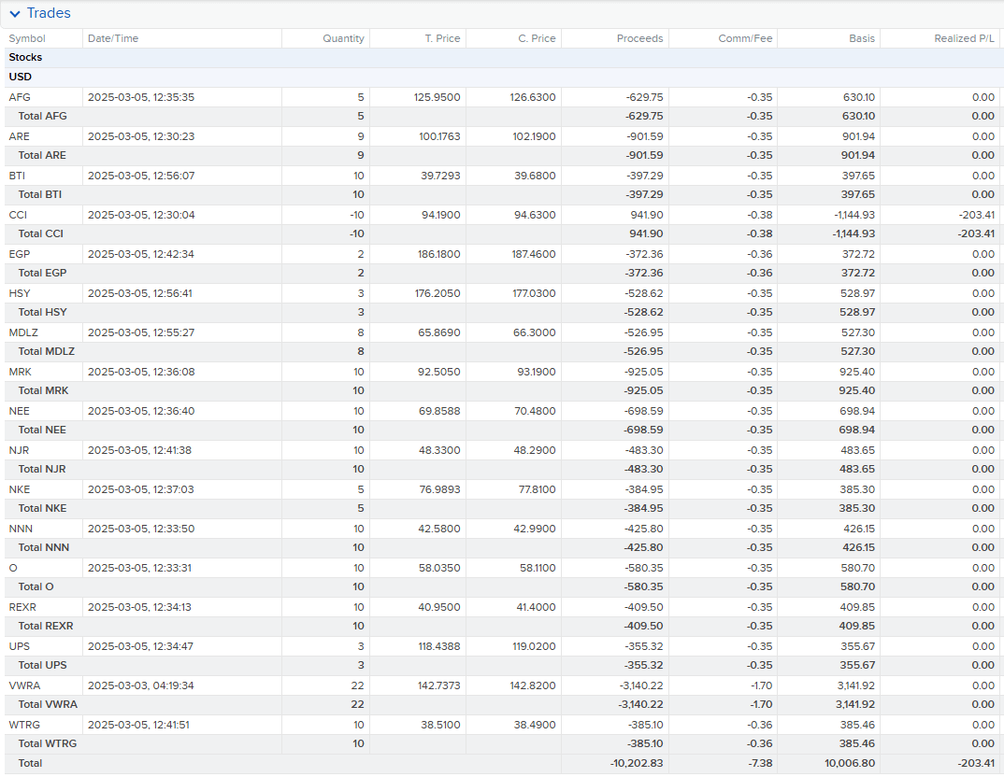Click the Realized P/L column header
Viewport: 1004px width, 777px height.
(965, 38)
